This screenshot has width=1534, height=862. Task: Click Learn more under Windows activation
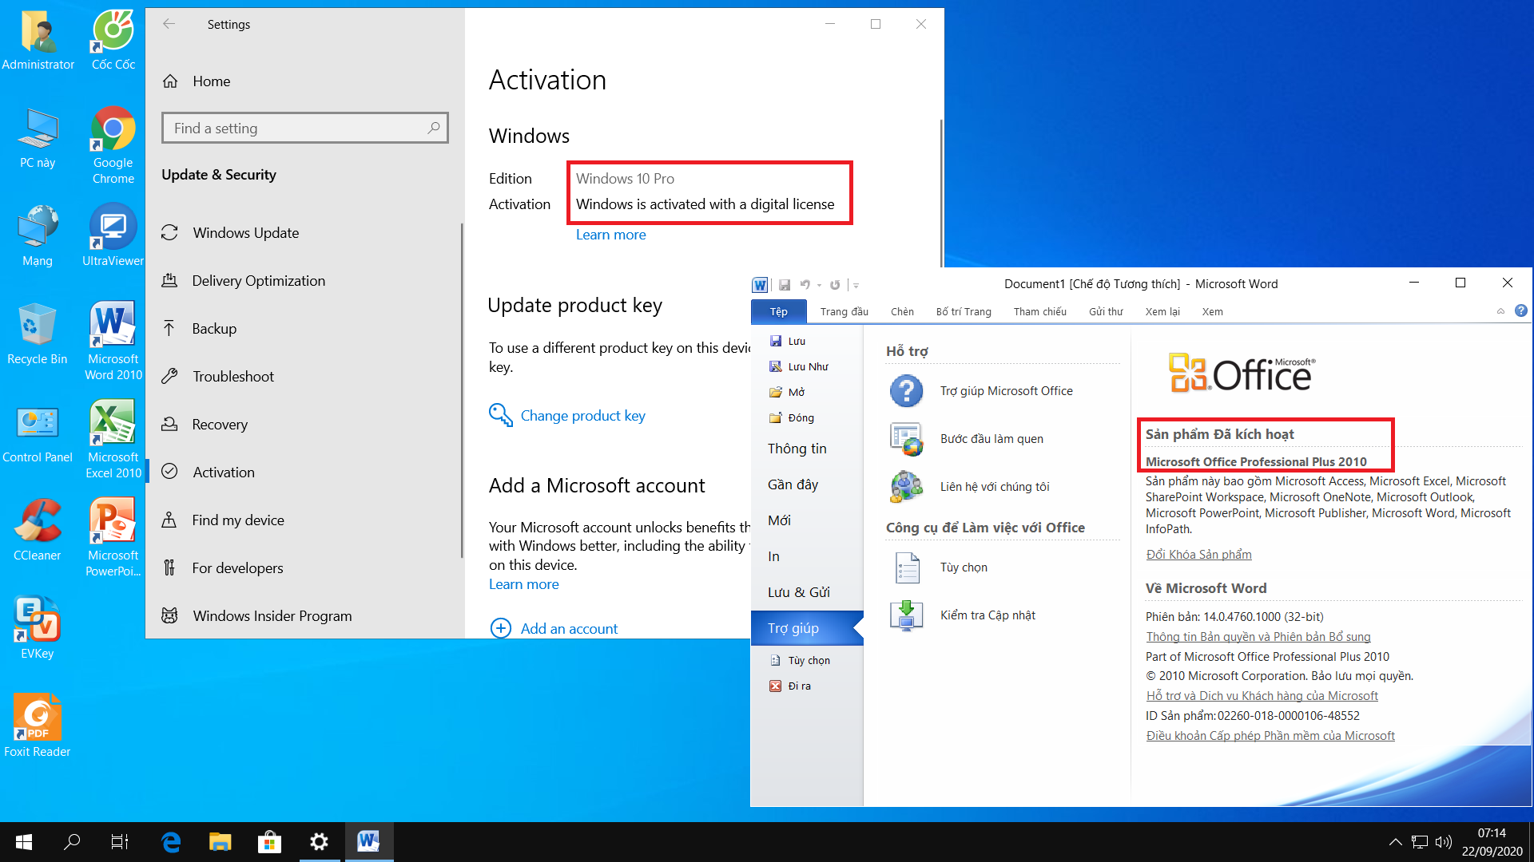610,235
